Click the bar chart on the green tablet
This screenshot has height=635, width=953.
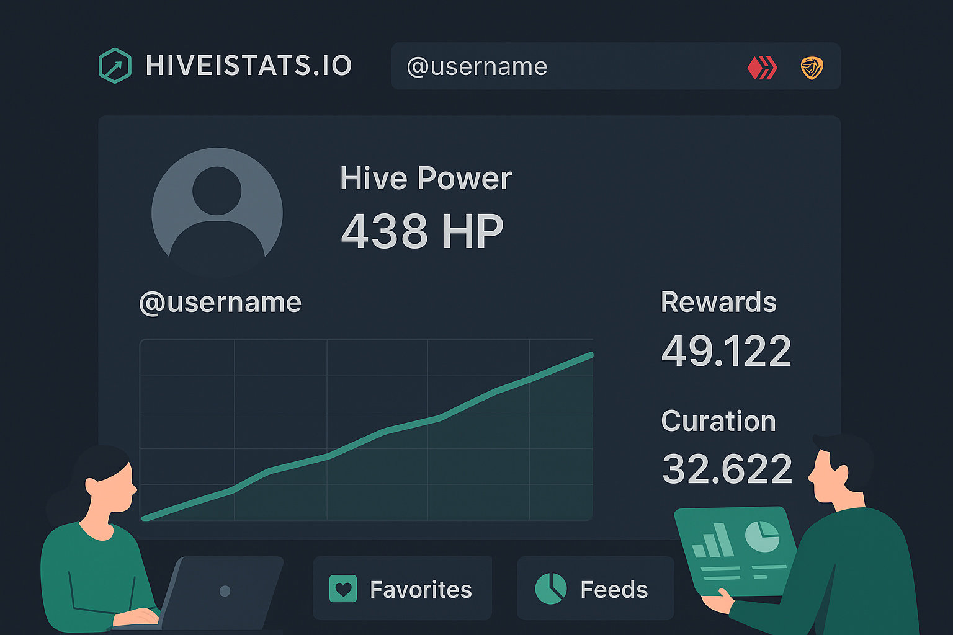(x=713, y=541)
